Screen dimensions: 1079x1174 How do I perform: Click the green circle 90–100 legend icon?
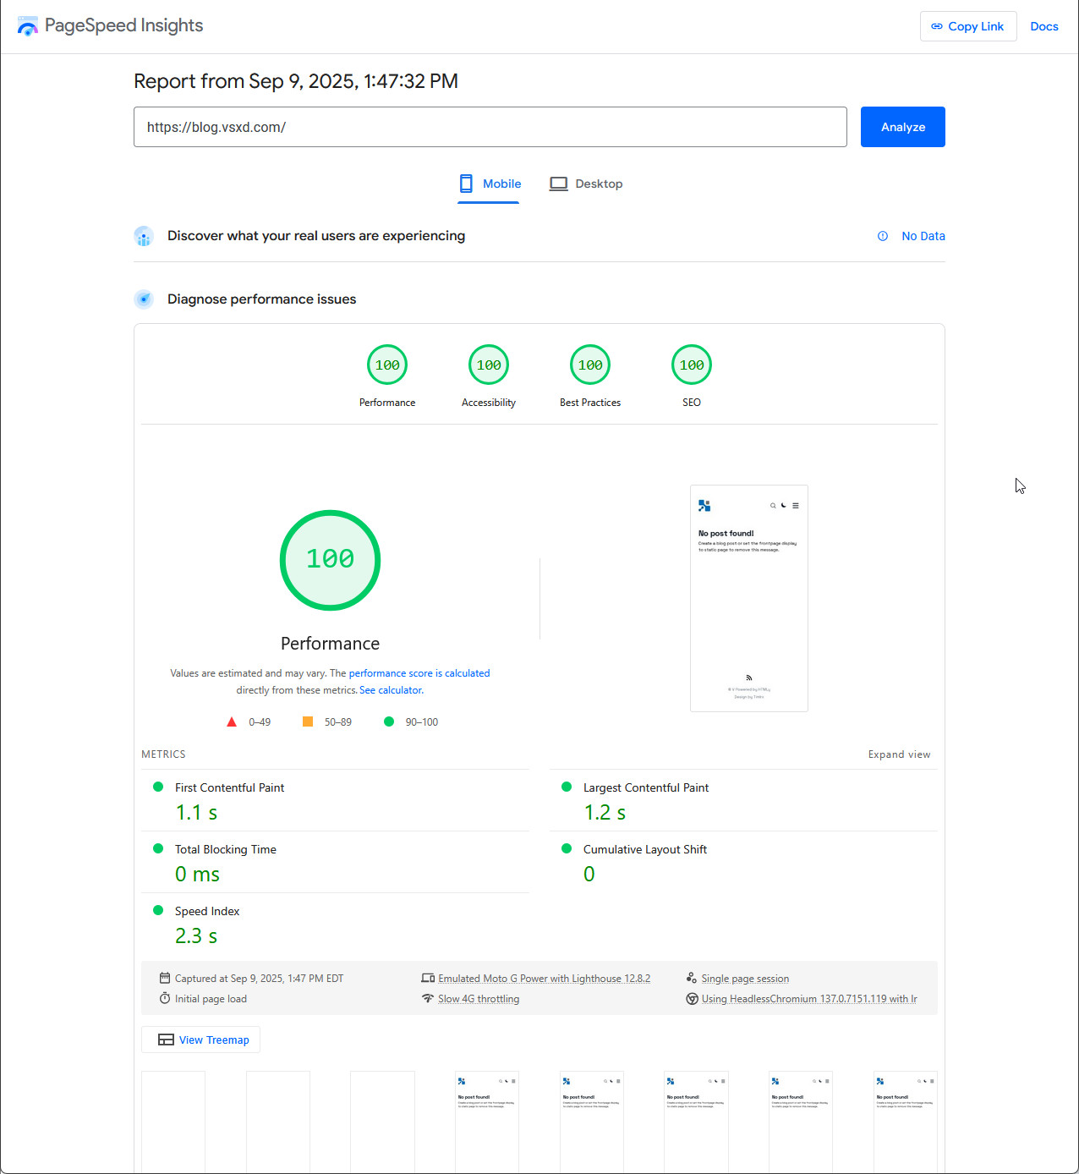(x=389, y=721)
